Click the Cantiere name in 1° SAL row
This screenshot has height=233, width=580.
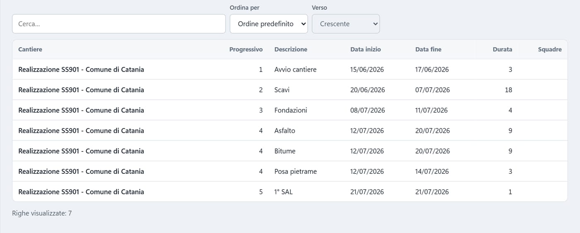(81, 192)
